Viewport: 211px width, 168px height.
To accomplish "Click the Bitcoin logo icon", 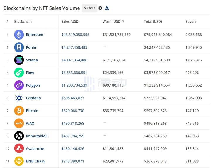I will (x=19, y=111).
